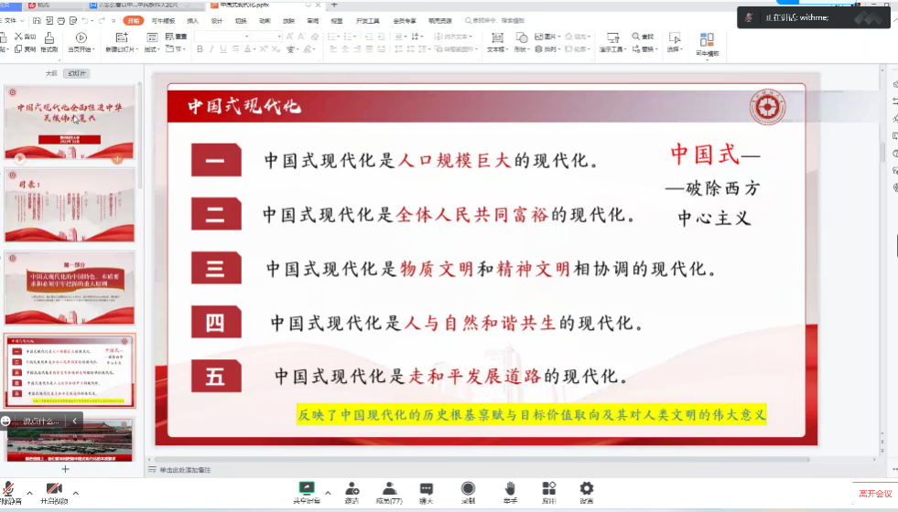
Task: Click the Raise Hand (举手) icon
Action: 510,492
